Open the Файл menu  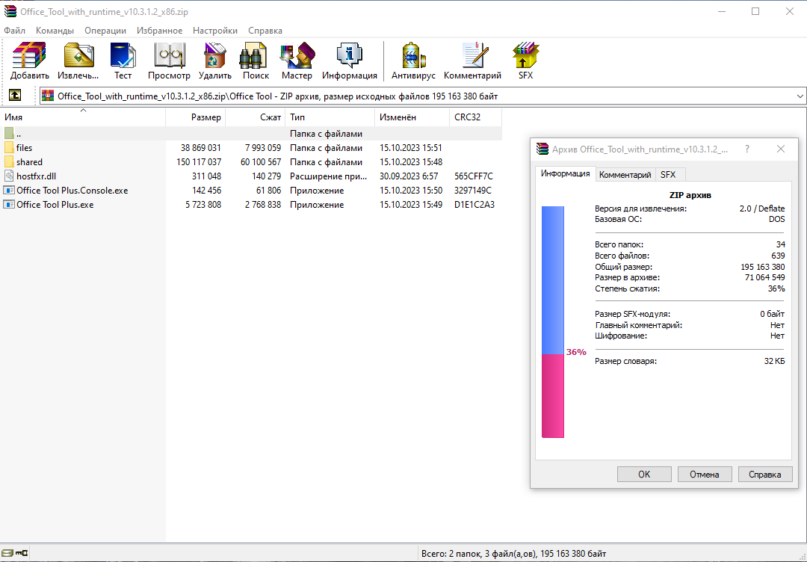pyautogui.click(x=14, y=31)
